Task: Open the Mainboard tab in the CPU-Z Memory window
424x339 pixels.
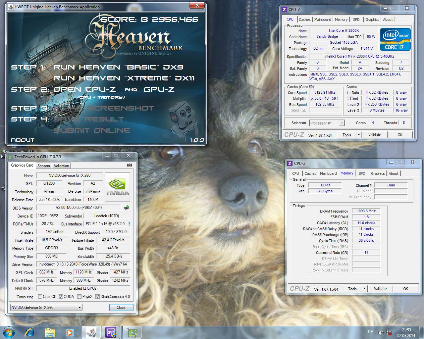Action: pyautogui.click(x=328, y=173)
